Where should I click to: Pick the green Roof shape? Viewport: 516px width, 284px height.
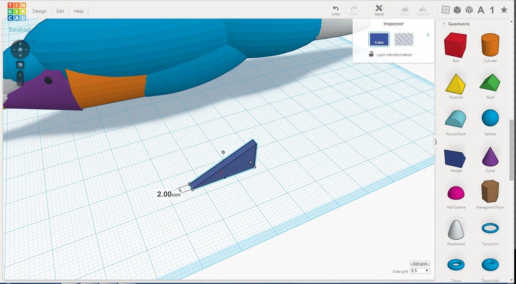tap(490, 82)
